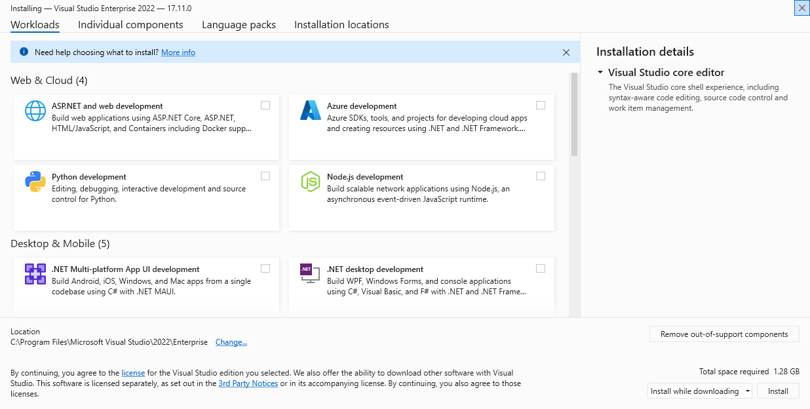Select the Node.js development card title
Screen dimensions: 810x409
365,177
